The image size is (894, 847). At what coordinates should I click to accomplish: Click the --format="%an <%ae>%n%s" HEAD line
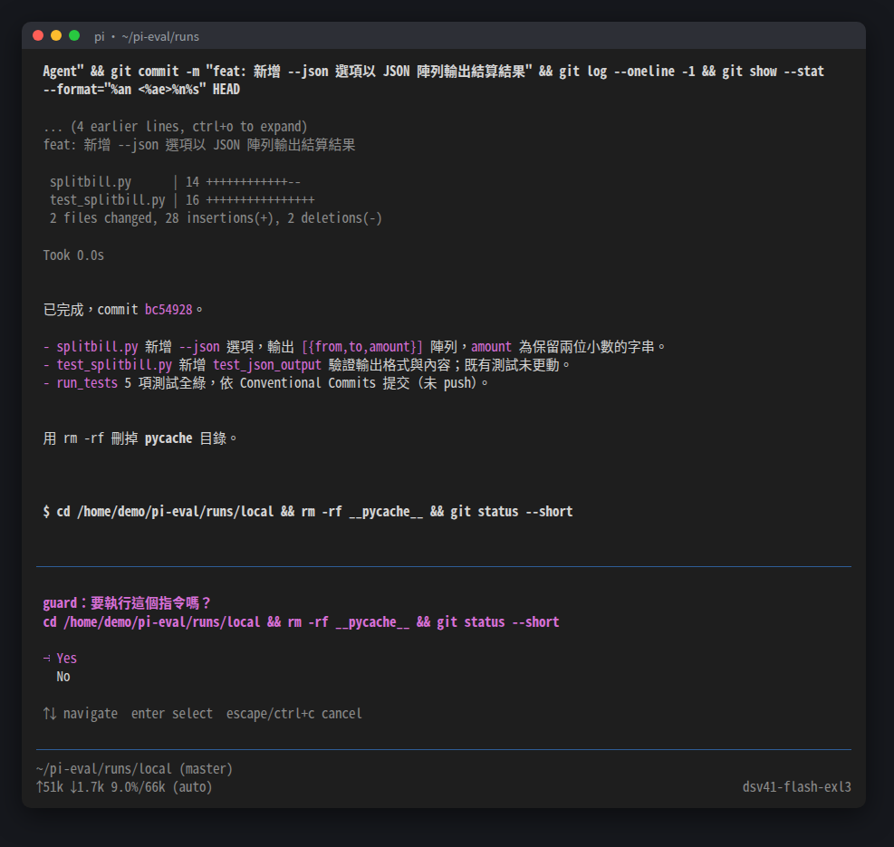click(x=141, y=90)
